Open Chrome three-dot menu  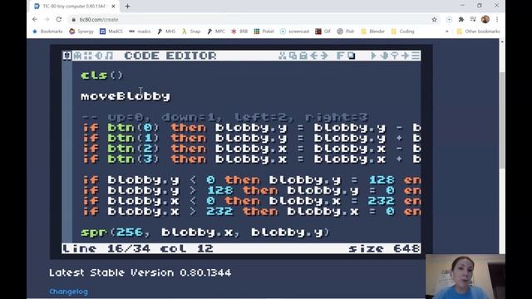(x=497, y=20)
